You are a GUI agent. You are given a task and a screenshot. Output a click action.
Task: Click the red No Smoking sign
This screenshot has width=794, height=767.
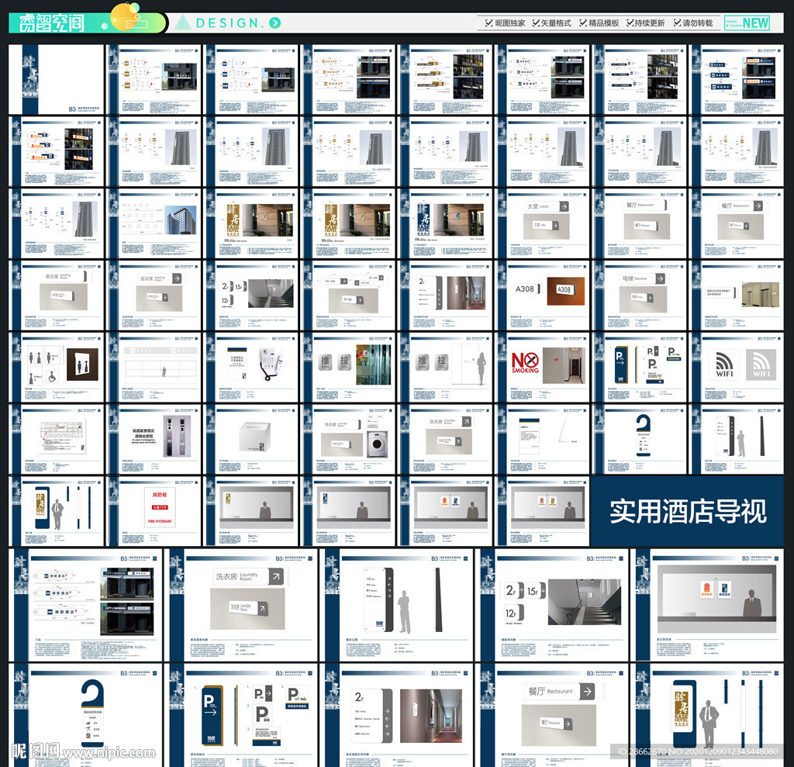coord(525,363)
